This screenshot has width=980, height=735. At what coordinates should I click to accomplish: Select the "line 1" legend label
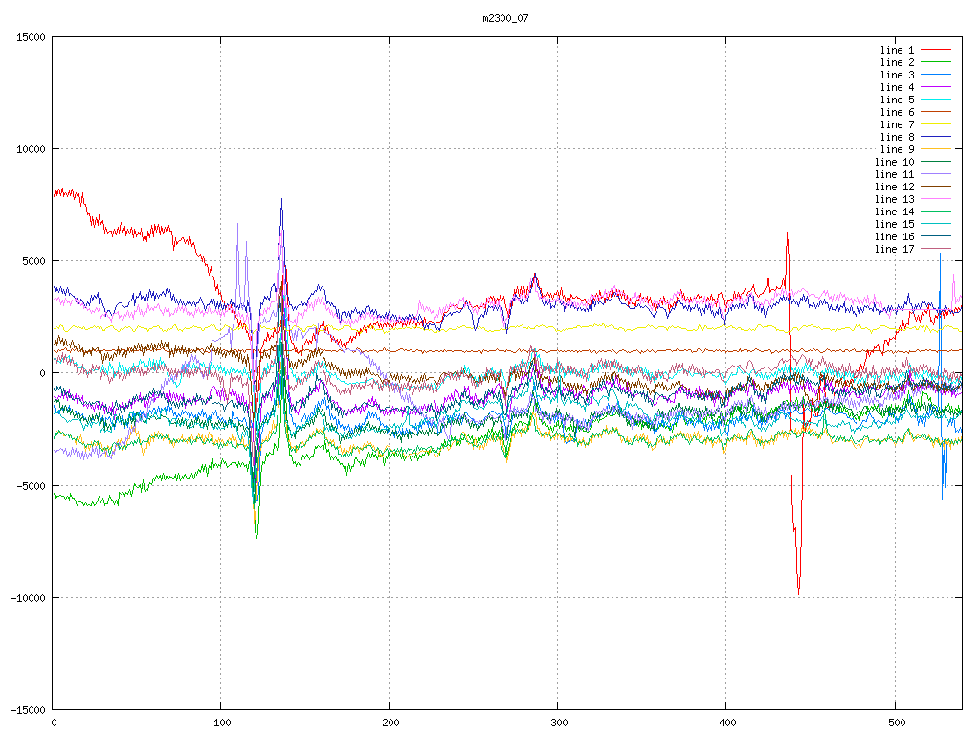897,50
